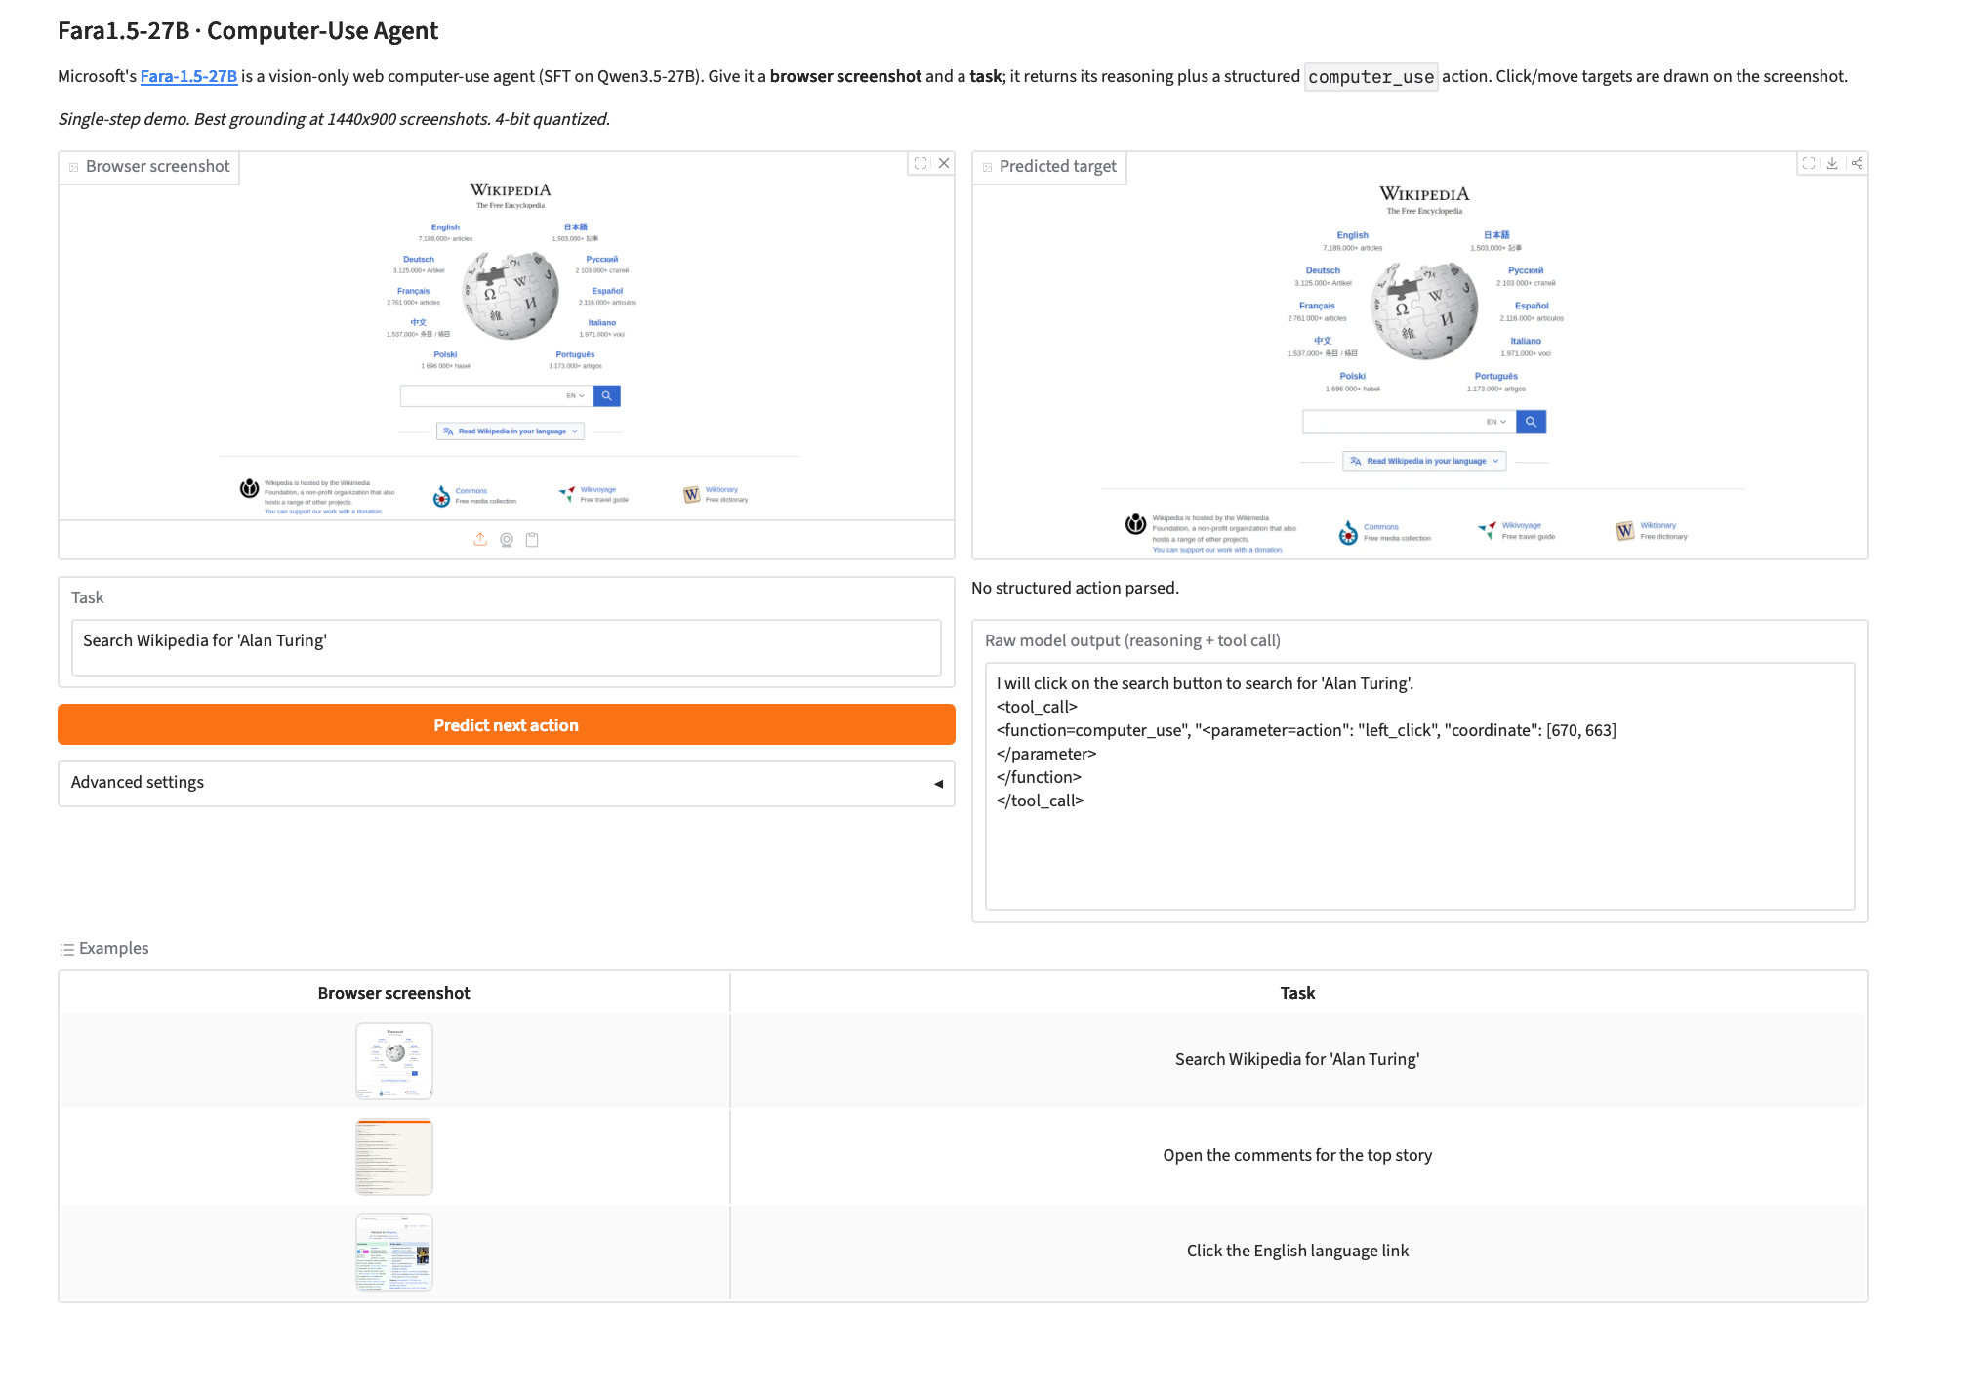This screenshot has height=1396, width=1964.
Task: Select the webcam capture icon
Action: [x=507, y=540]
